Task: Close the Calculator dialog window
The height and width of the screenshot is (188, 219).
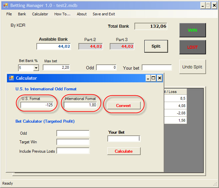Action: pyautogui.click(x=160, y=78)
